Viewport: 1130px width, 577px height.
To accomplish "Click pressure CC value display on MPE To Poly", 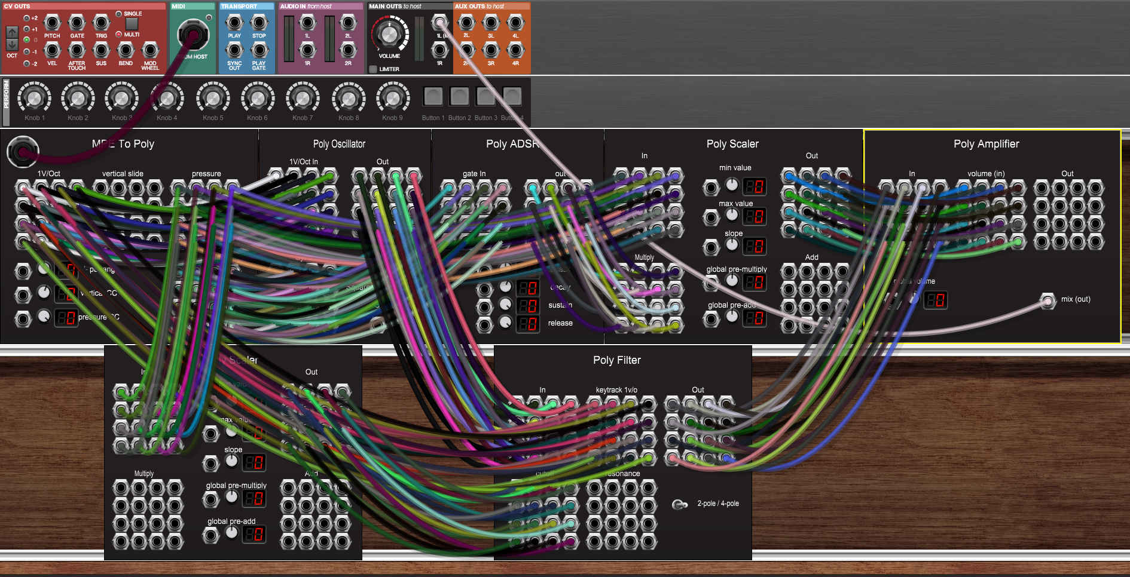I will pos(66,318).
